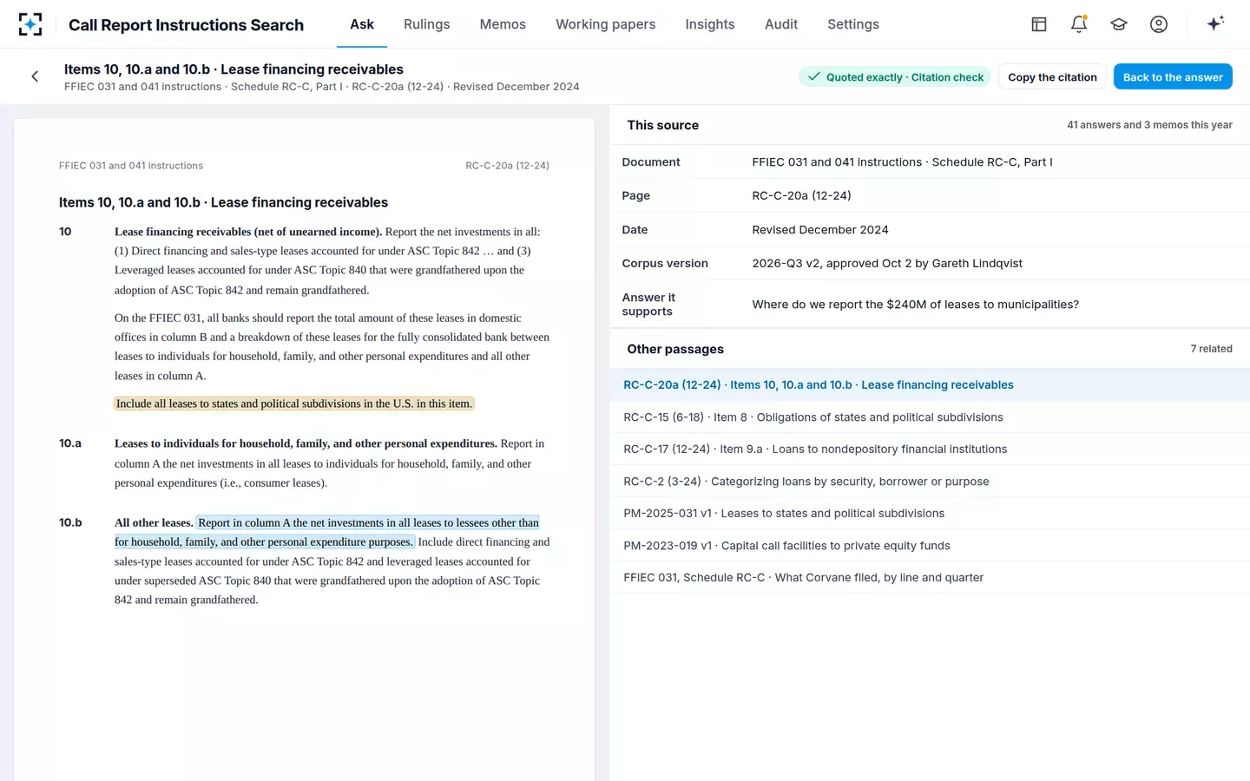Open PM-2025-031 Leases to states memo
The height and width of the screenshot is (781, 1250).
(x=930, y=514)
